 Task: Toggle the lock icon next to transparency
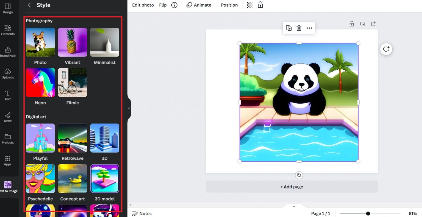point(260,5)
